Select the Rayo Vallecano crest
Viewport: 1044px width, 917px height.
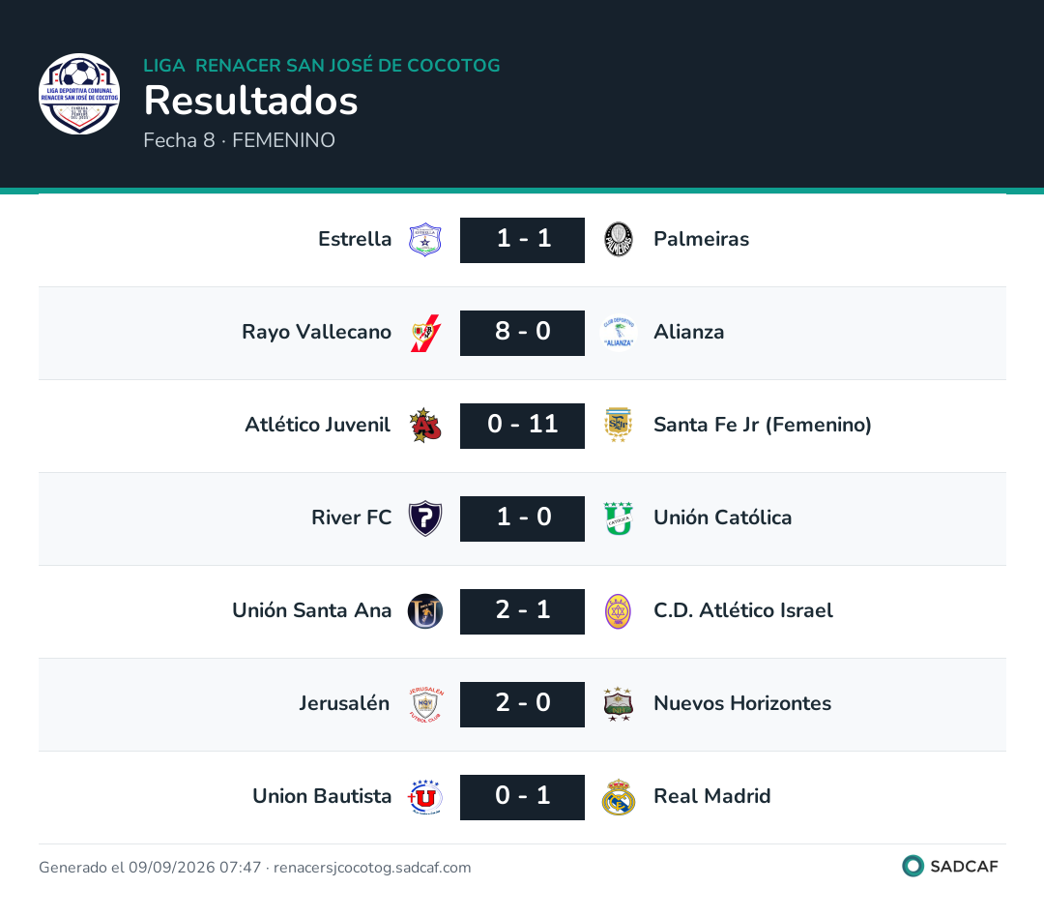tap(425, 333)
